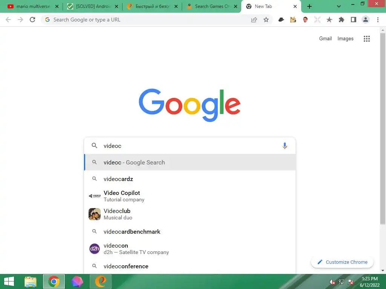Screen dimensions: 386x289
Task: Open the Gmail link
Action: (325, 39)
